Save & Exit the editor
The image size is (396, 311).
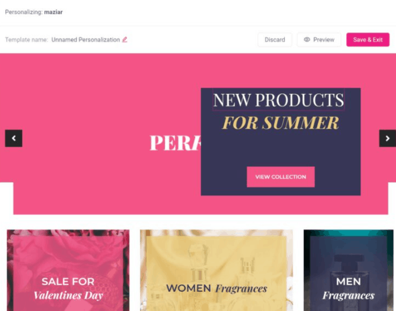pos(368,40)
